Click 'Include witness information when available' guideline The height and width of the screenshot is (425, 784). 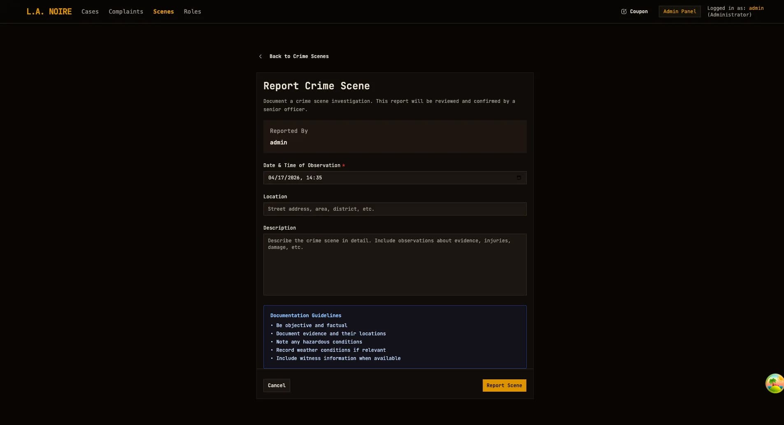point(338,358)
